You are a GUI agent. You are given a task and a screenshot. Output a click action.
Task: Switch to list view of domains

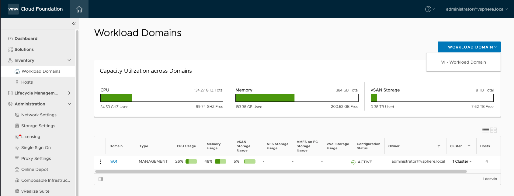(x=486, y=130)
